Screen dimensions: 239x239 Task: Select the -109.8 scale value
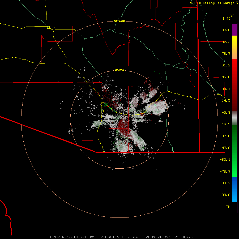(x=224, y=195)
